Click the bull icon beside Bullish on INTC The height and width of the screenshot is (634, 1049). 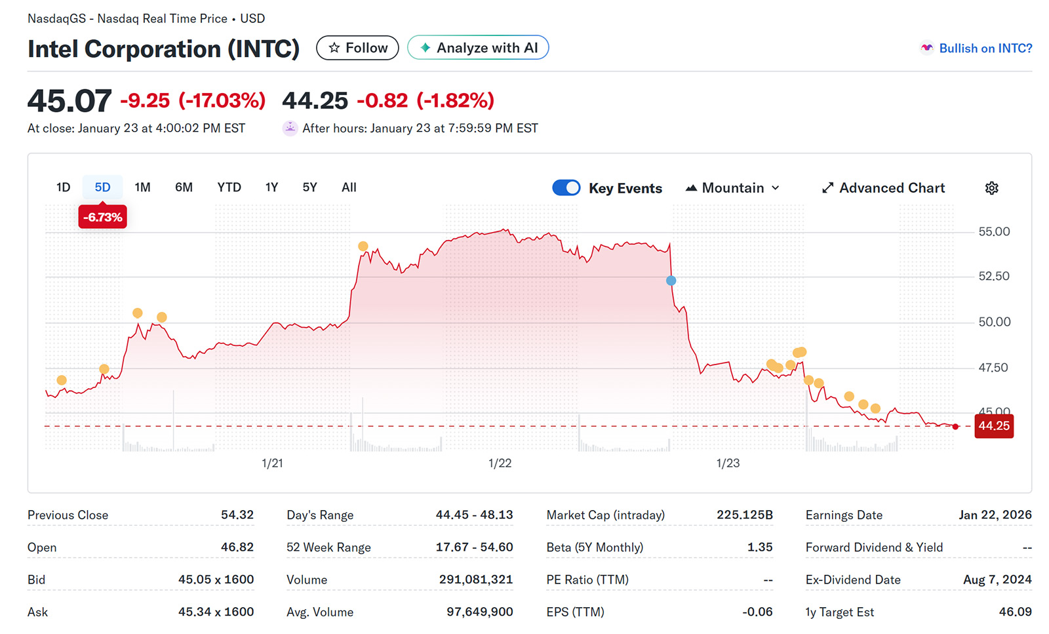coord(926,48)
